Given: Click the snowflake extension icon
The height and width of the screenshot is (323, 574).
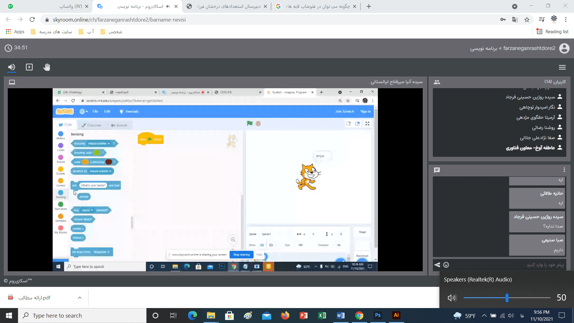Looking at the screenshot, I should (x=554, y=19).
